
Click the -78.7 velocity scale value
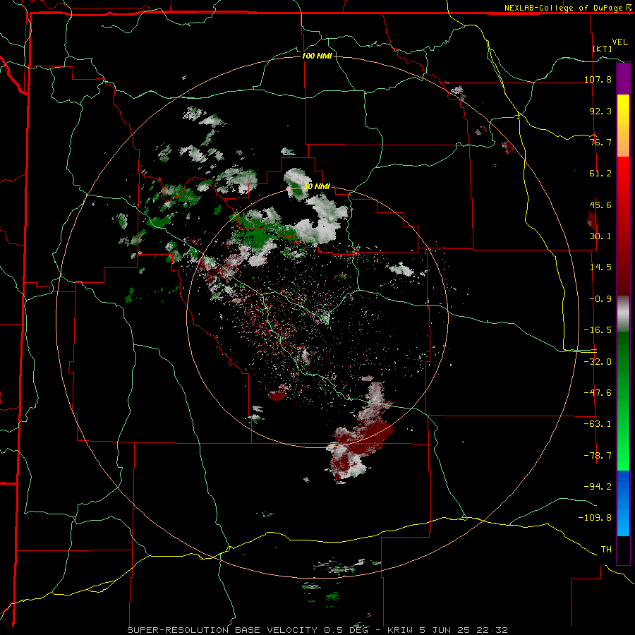[x=598, y=456]
